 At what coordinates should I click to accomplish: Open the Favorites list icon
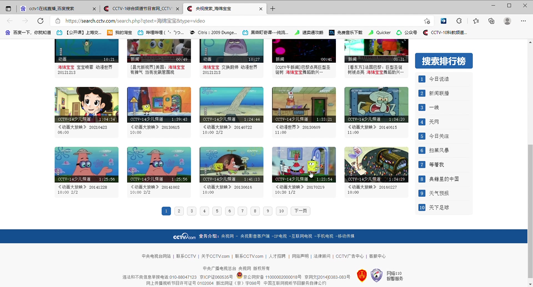(476, 21)
